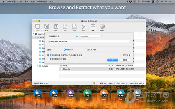Select the 所有文件 (All files) radio button
Image resolution: width=175 pixels, height=109 pixels.
(x=64, y=49)
